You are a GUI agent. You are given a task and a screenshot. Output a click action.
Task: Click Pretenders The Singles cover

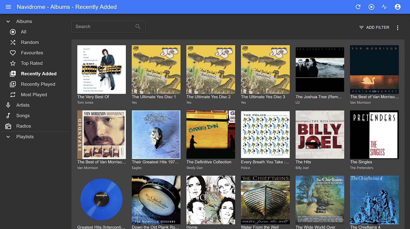pyautogui.click(x=375, y=135)
